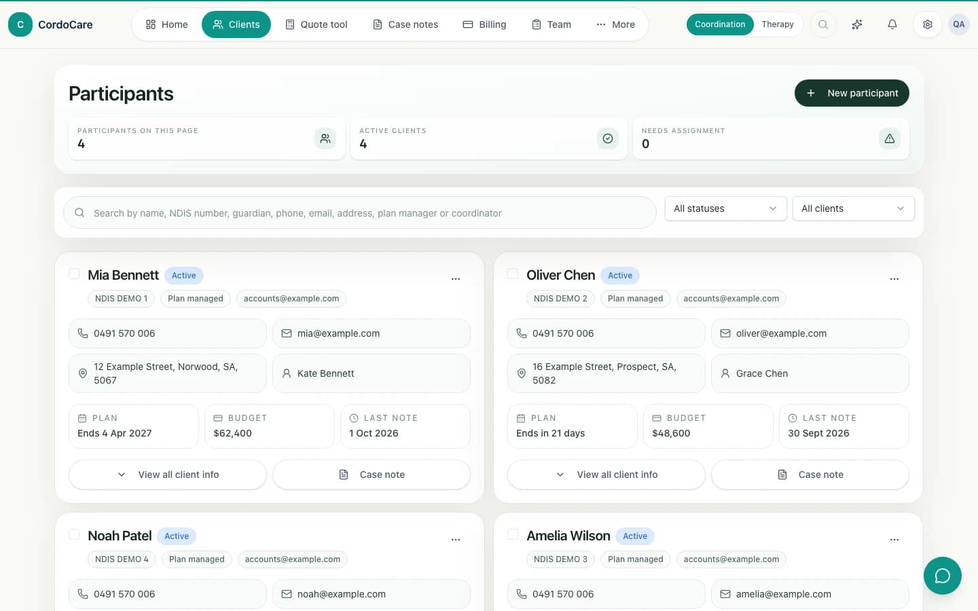
Task: Expand View all client info for Mia Bennett
Action: (168, 475)
